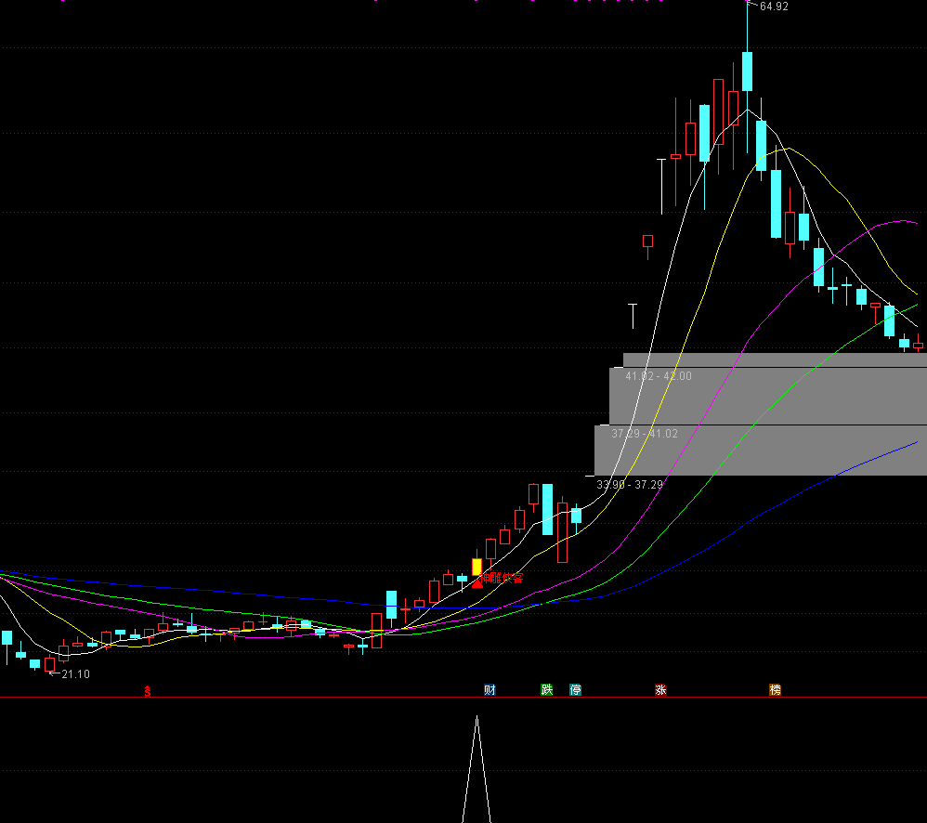
Task: Click the green 跌 marker icon
Action: (547, 690)
